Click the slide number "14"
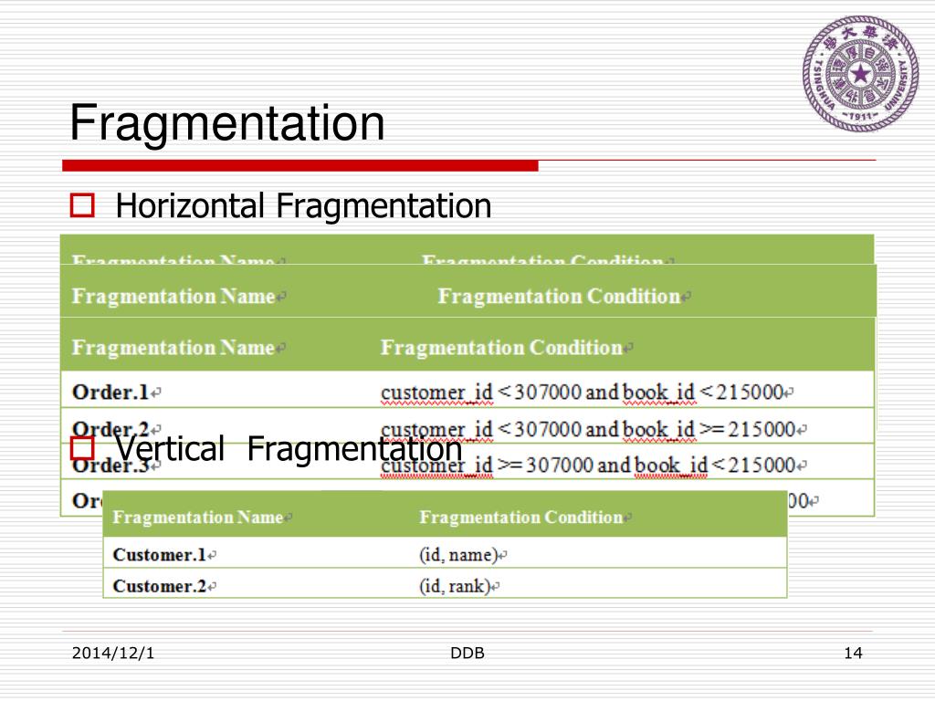 pyautogui.click(x=853, y=654)
